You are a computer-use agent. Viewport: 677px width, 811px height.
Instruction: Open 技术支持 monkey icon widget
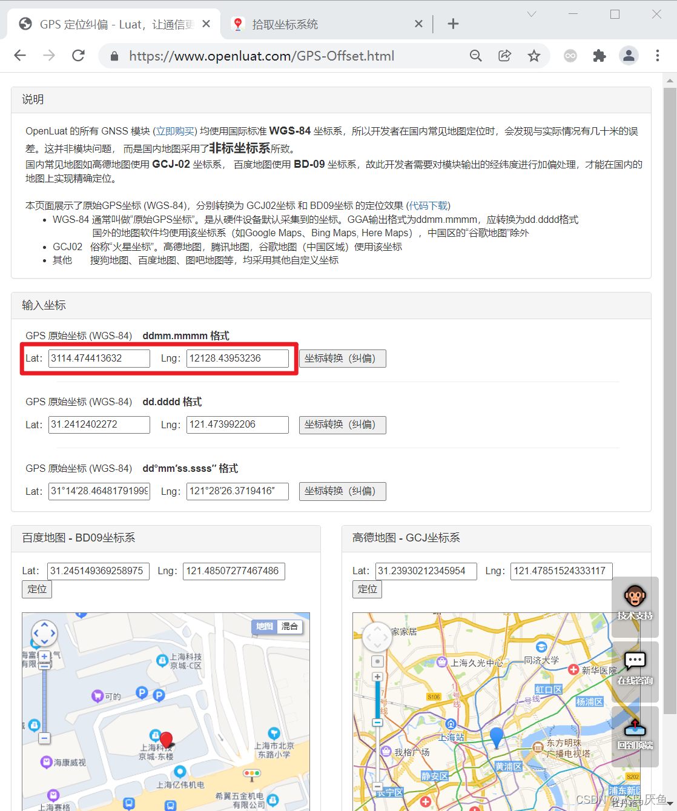(635, 606)
